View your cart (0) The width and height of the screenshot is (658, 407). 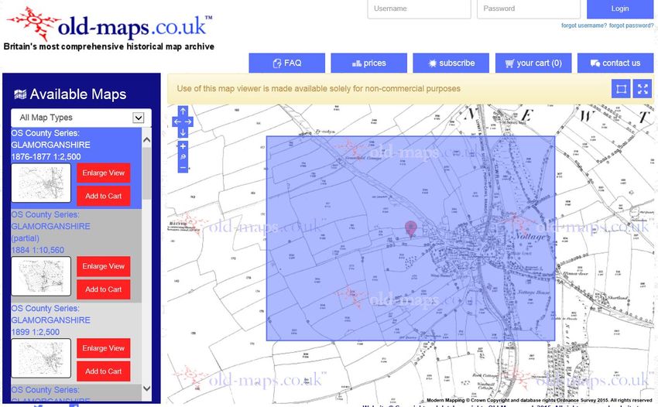533,63
